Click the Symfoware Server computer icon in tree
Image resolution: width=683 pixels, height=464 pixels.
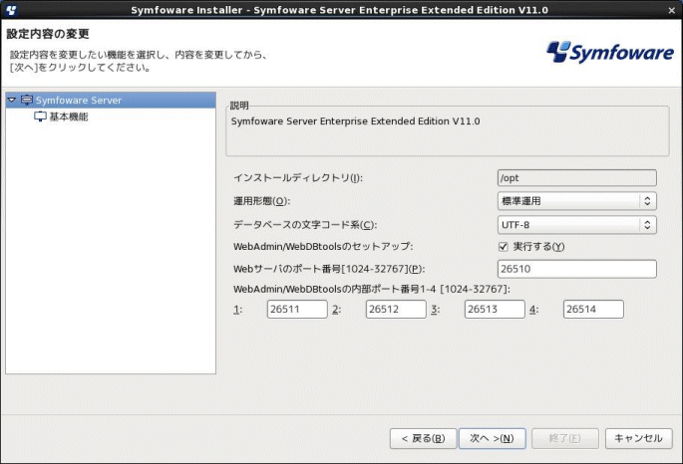[x=27, y=100]
